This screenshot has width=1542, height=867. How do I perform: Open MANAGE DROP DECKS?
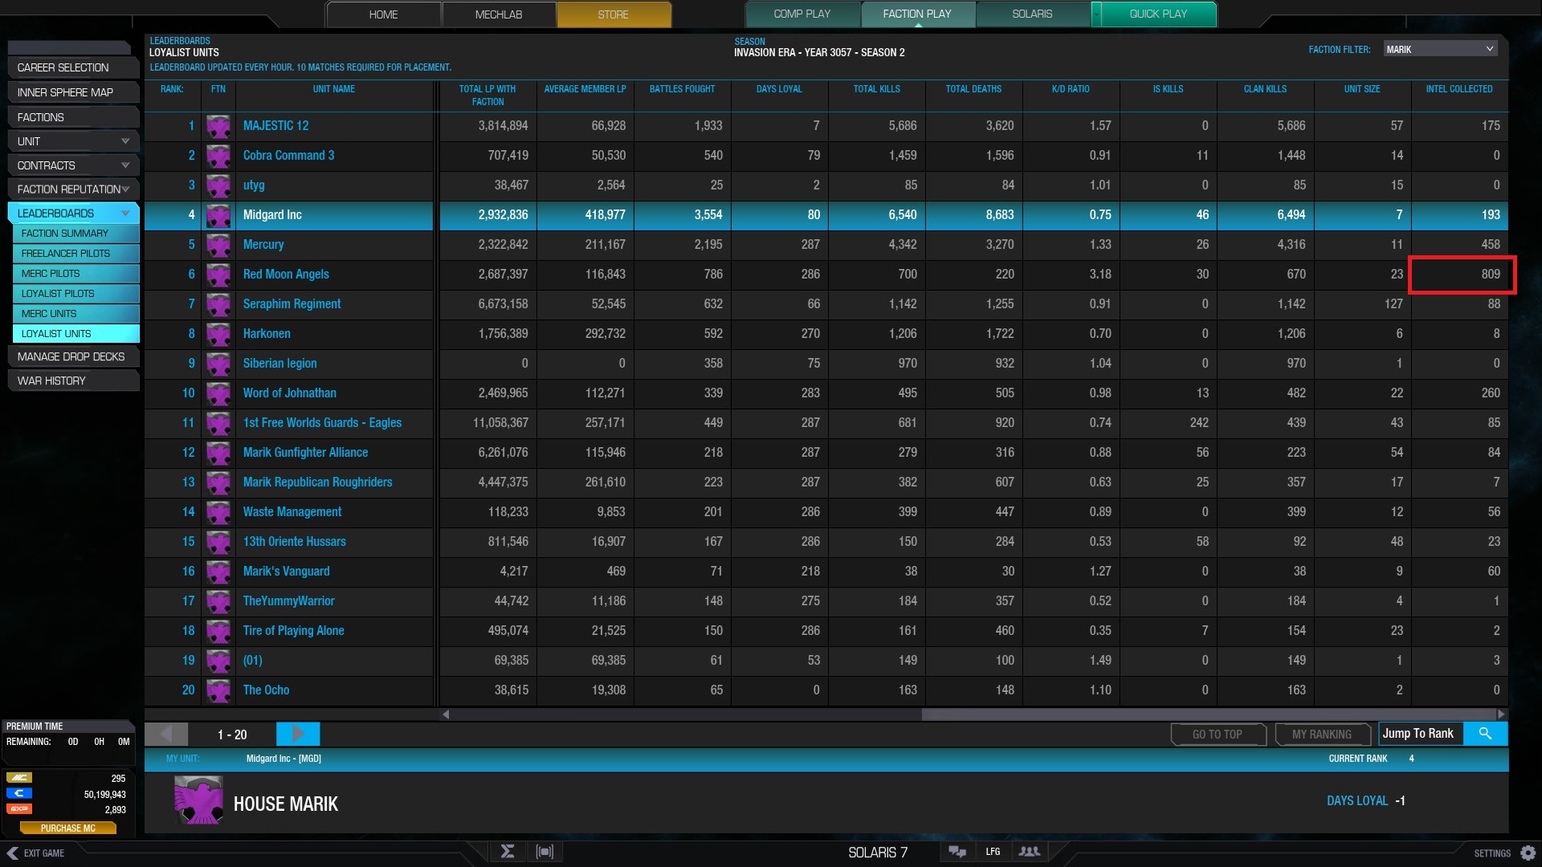[x=72, y=356]
